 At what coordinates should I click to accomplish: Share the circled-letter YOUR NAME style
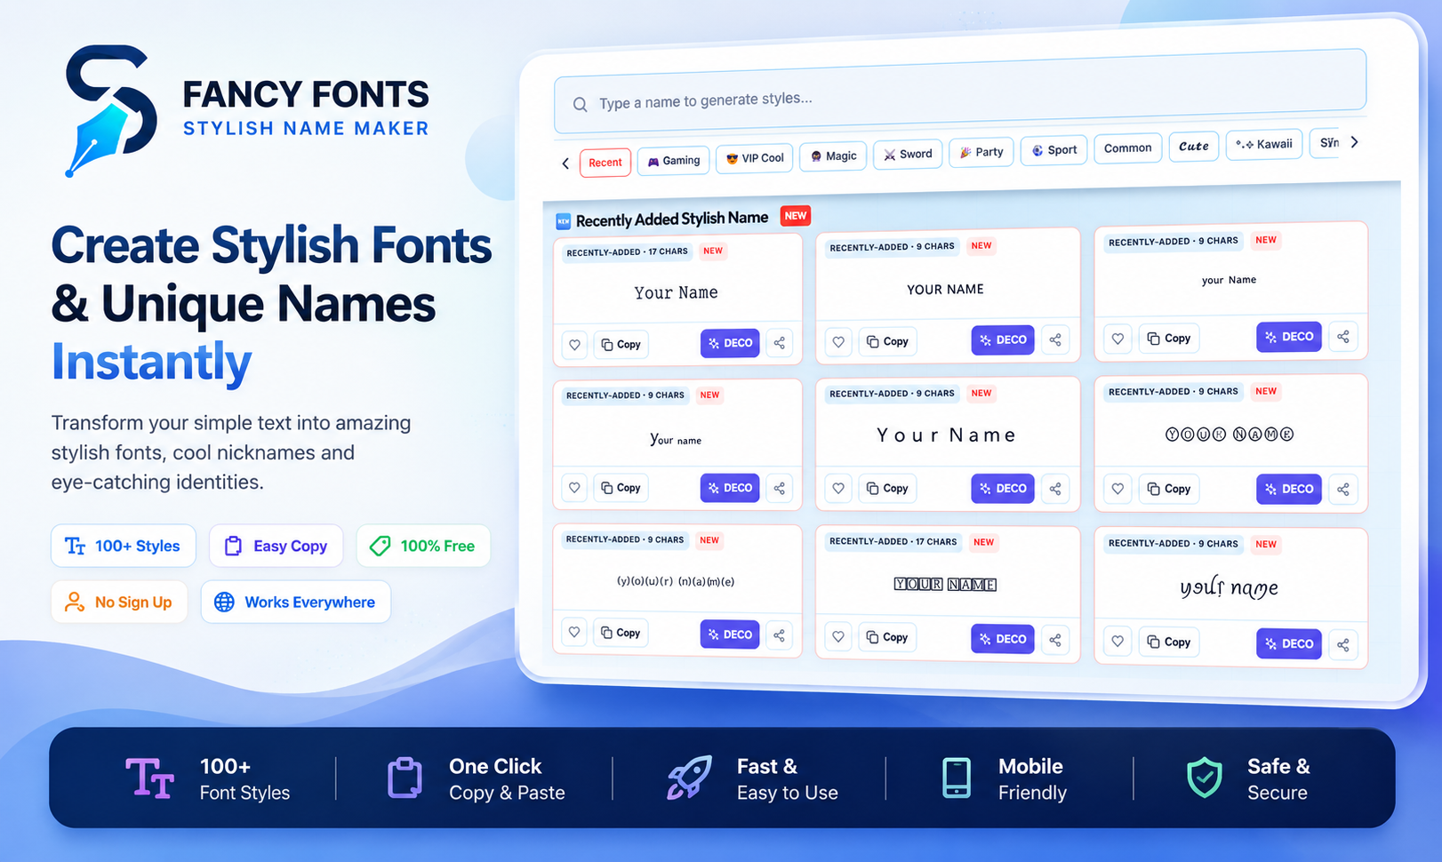[1343, 490]
